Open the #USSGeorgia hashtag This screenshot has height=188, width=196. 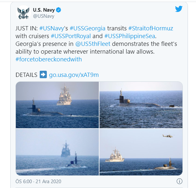coord(88,28)
